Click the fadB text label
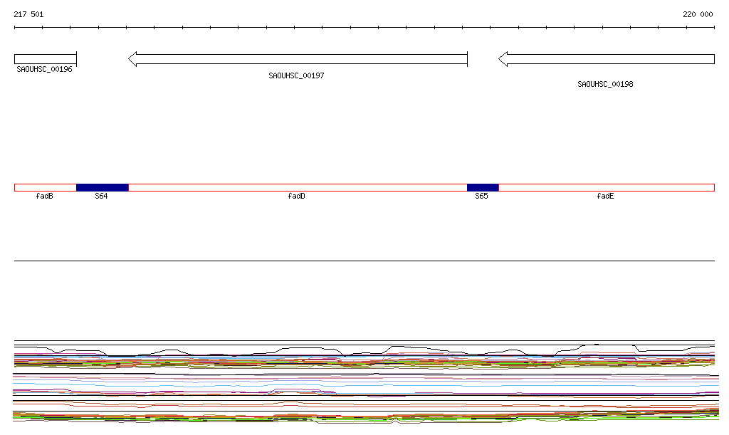 coord(44,196)
